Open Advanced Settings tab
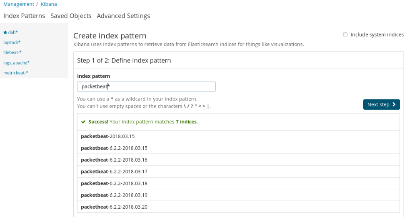 (x=123, y=16)
